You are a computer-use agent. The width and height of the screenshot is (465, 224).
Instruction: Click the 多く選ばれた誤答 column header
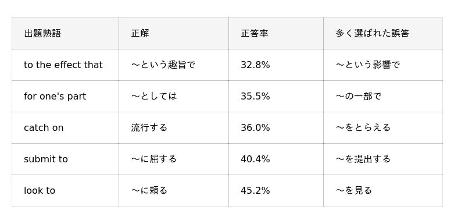383,33
